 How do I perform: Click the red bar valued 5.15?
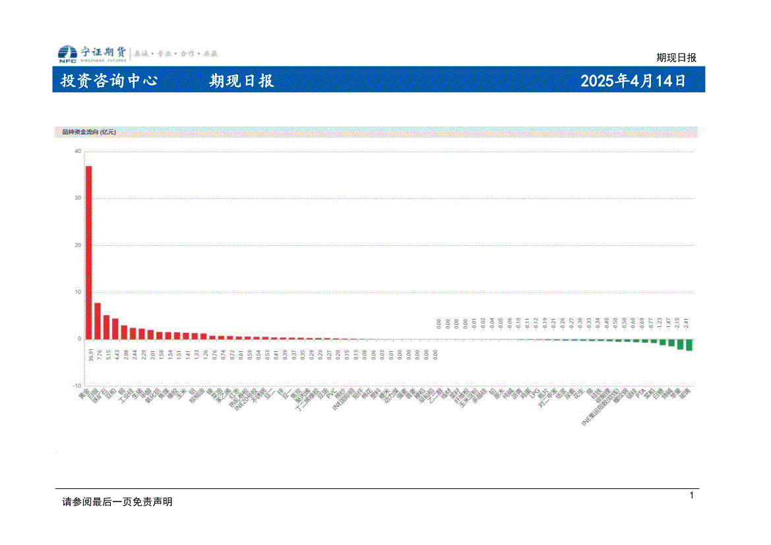(x=106, y=327)
